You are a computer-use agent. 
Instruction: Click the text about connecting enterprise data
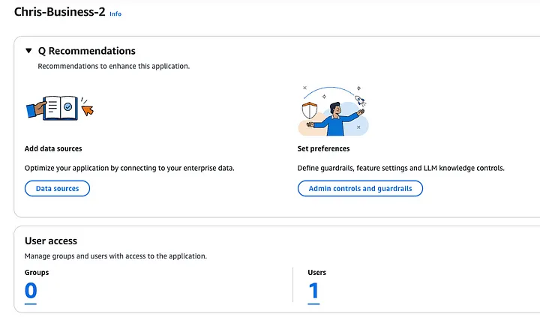click(130, 169)
